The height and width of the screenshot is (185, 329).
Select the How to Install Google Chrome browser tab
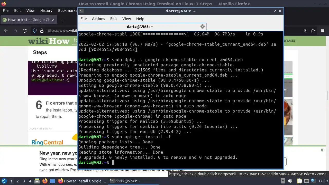(29, 20)
